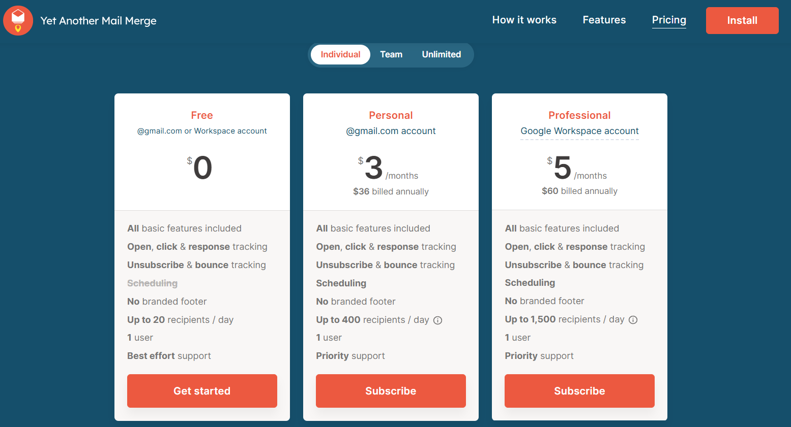
Task: Click info icon next to 1,500 recipients / day
Action: [633, 320]
